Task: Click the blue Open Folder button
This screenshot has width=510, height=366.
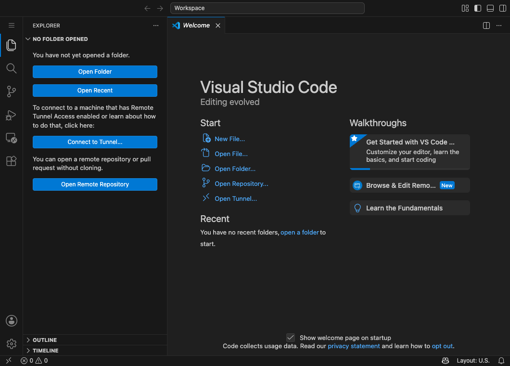Action: (95, 72)
